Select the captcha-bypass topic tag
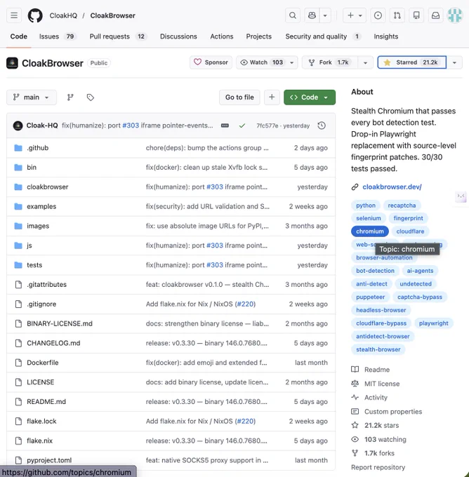Viewport: 469px width, 477px height. [420, 297]
